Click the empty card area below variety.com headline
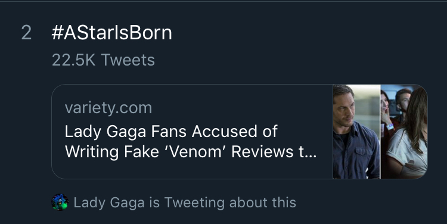Image resolution: width=447 pixels, height=224 pixels. [x=192, y=170]
